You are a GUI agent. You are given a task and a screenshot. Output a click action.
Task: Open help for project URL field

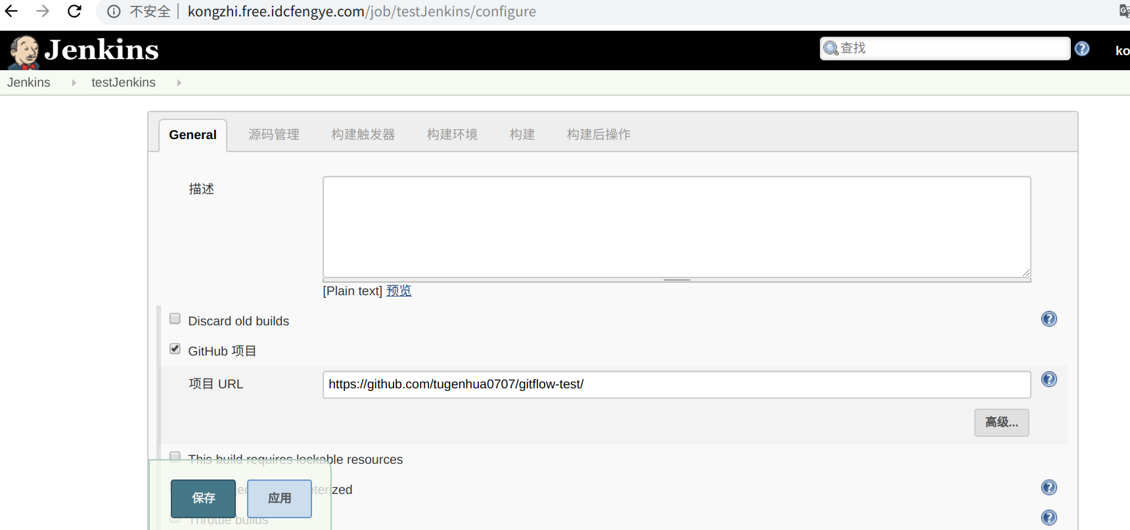click(1049, 379)
